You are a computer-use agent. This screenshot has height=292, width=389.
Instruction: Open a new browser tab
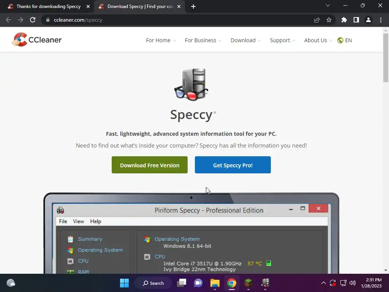click(x=193, y=6)
